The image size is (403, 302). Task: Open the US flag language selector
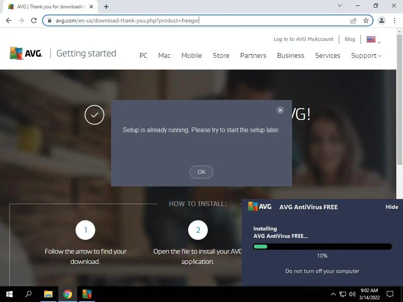[x=373, y=40]
